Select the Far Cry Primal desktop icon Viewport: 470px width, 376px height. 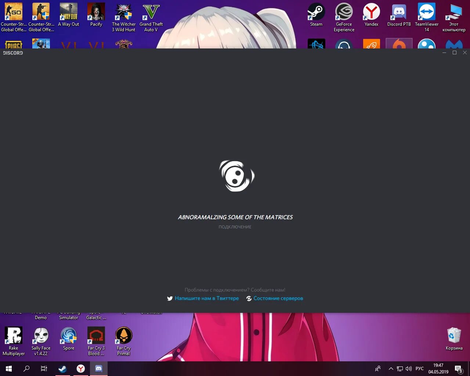click(x=124, y=341)
